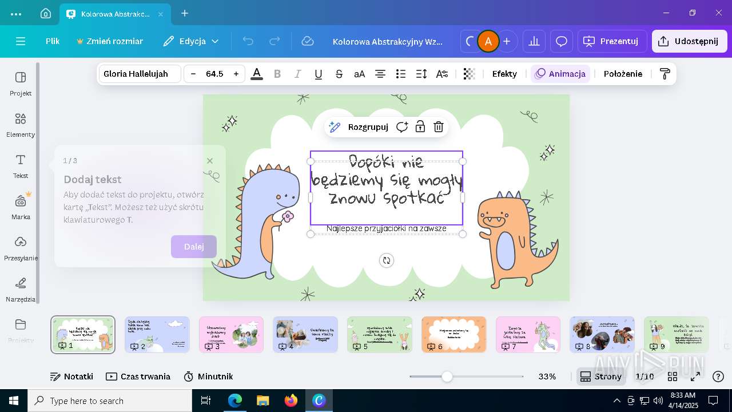732x412 pixels.
Task: Open the Minutnik timer
Action: [208, 377]
